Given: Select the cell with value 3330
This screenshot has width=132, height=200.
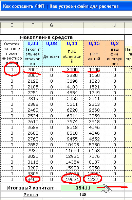Looking at the screenshot, I should click(72, 76).
